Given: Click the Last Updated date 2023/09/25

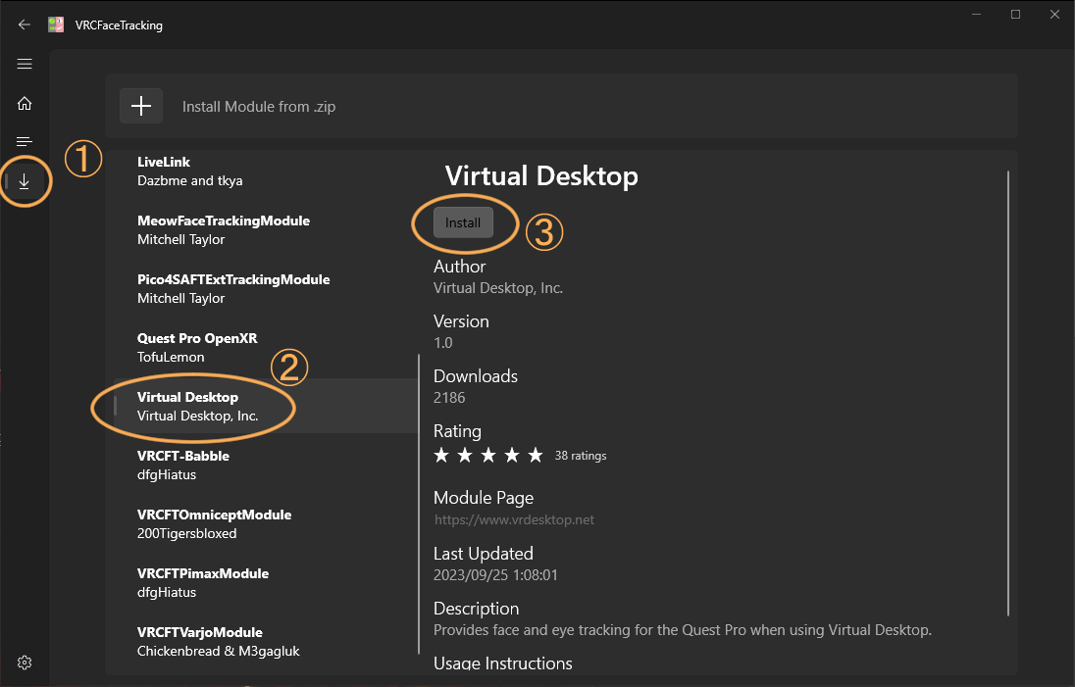Looking at the screenshot, I should pyautogui.click(x=495, y=575).
